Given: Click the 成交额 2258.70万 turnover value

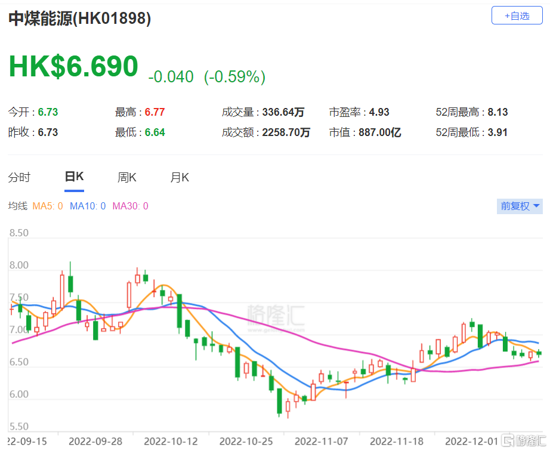Looking at the screenshot, I should click(266, 132).
